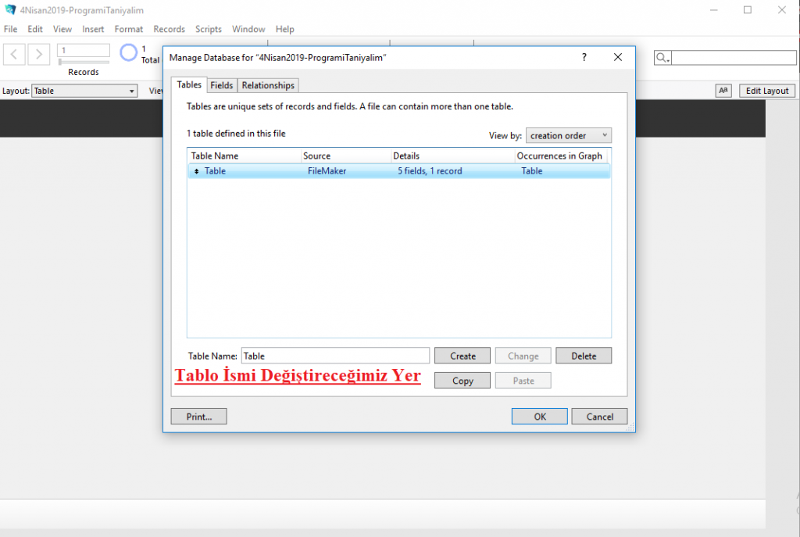The image size is (800, 537).
Task: Confirm with the OK button
Action: (540, 417)
